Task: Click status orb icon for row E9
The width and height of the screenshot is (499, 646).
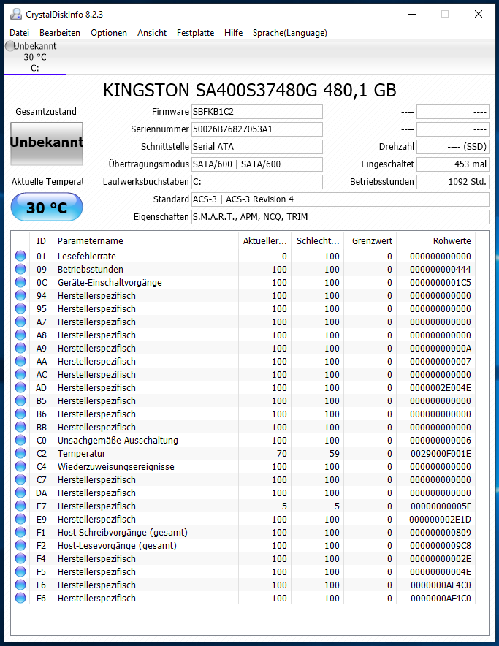Action: tap(20, 519)
